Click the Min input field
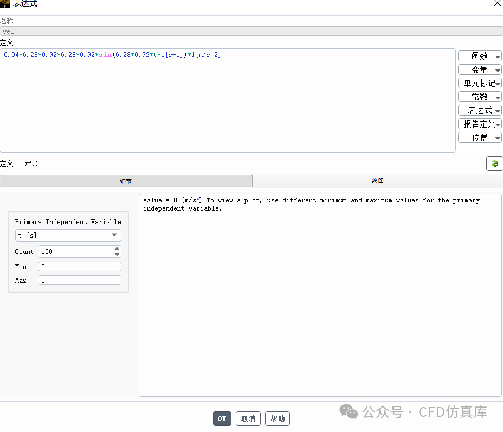 (80, 266)
